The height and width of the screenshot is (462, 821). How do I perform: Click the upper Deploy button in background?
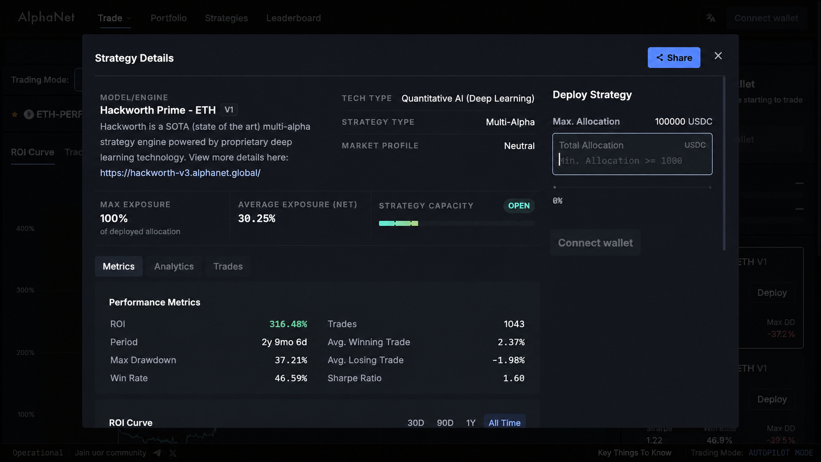pyautogui.click(x=772, y=293)
